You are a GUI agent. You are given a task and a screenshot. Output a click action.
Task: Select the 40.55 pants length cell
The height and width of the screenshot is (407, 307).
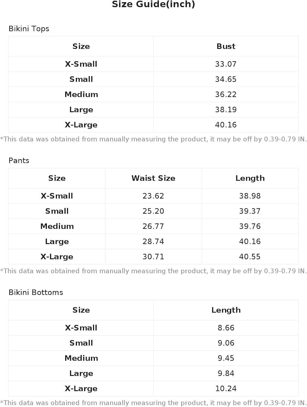(x=250, y=257)
